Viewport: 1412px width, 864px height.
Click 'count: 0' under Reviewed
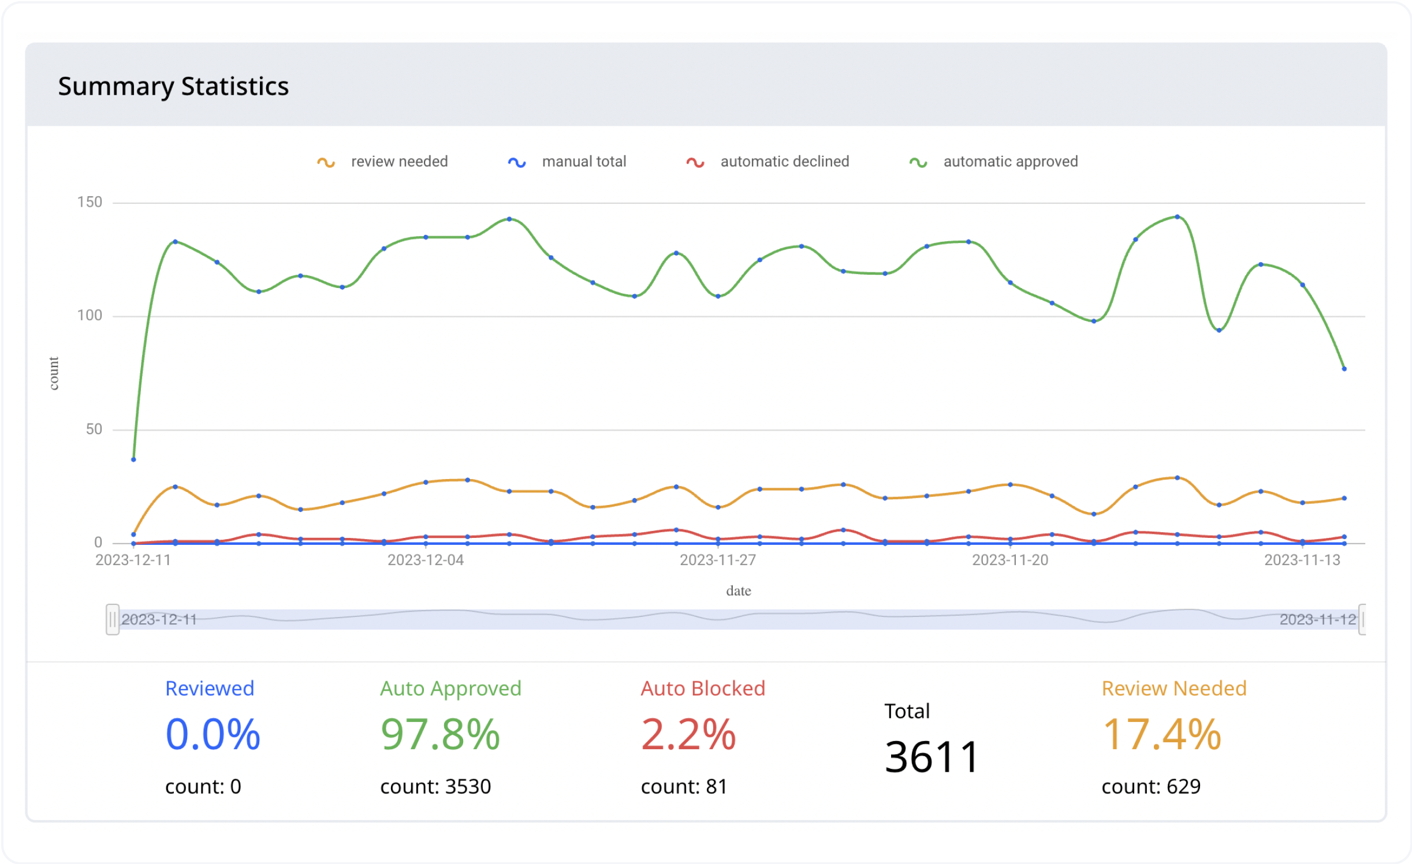pyautogui.click(x=203, y=787)
